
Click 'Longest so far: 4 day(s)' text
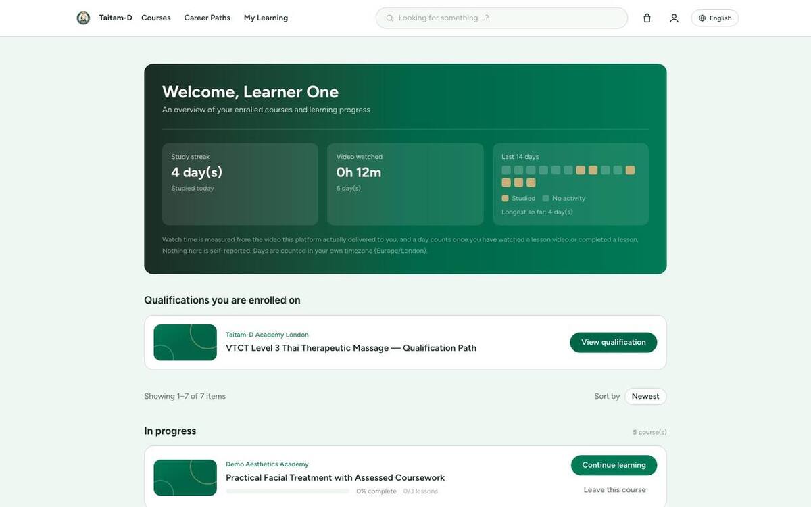pyautogui.click(x=537, y=212)
